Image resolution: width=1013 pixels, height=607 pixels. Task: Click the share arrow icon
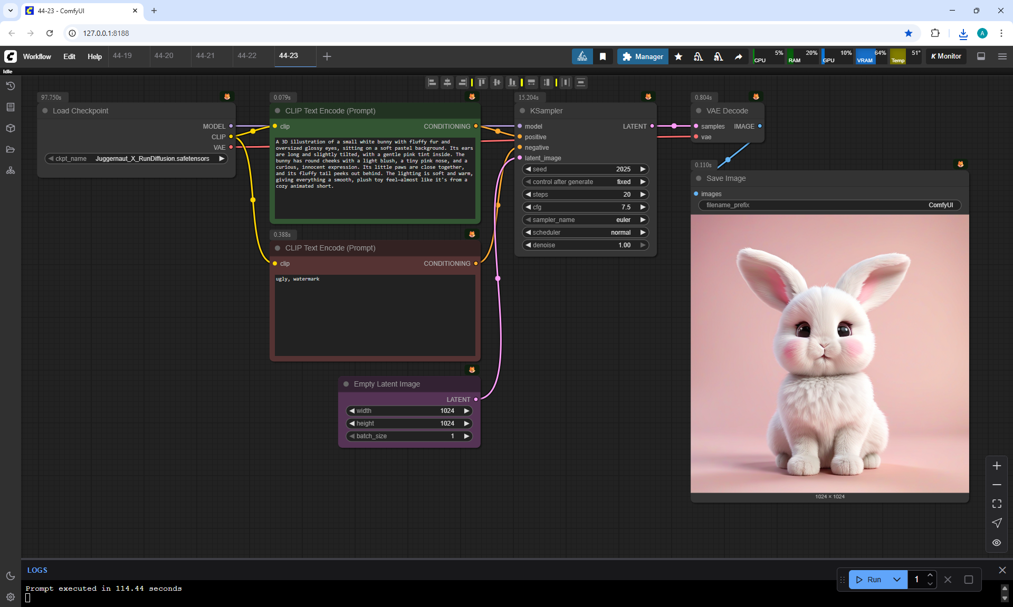point(739,56)
